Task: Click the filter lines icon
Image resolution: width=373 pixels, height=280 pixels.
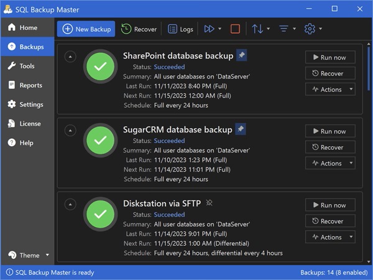Action: coord(283,29)
